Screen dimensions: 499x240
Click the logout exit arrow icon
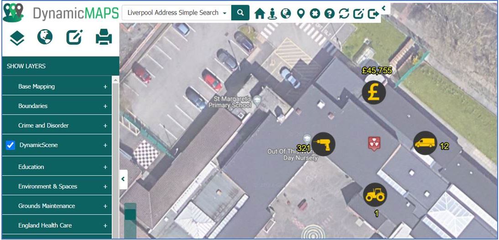click(373, 14)
